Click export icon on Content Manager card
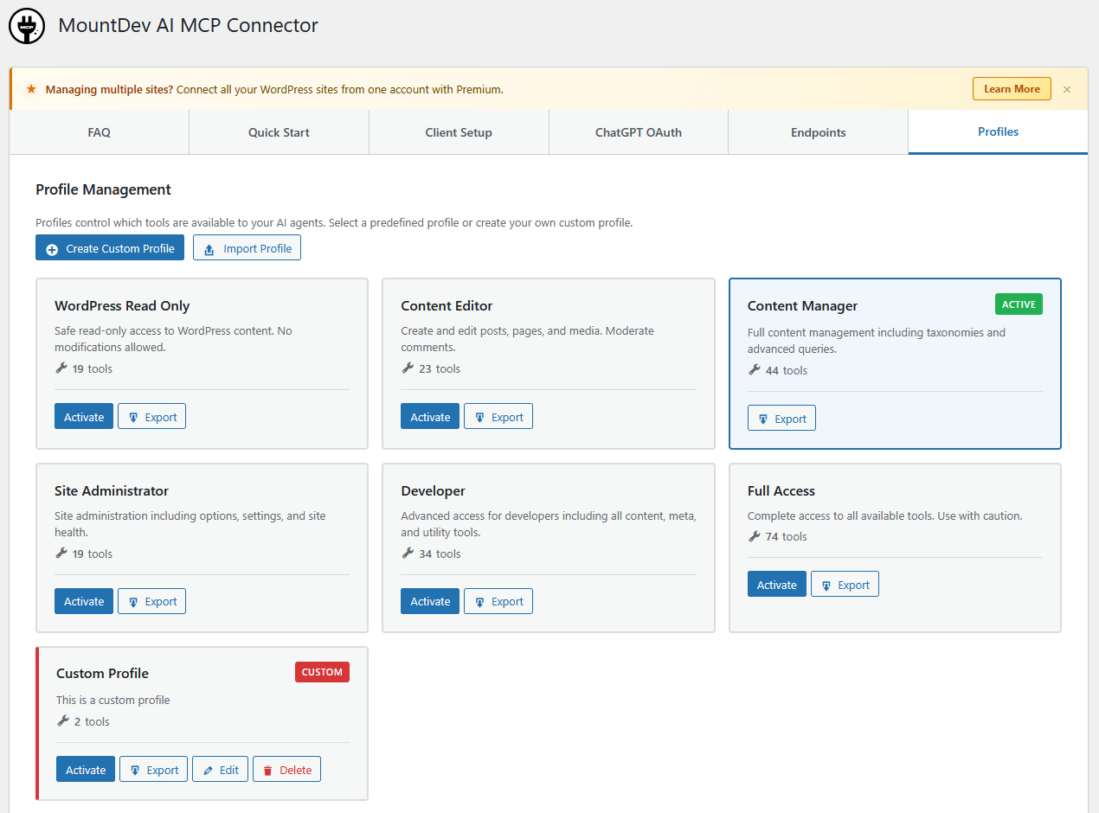1099x813 pixels. point(762,419)
